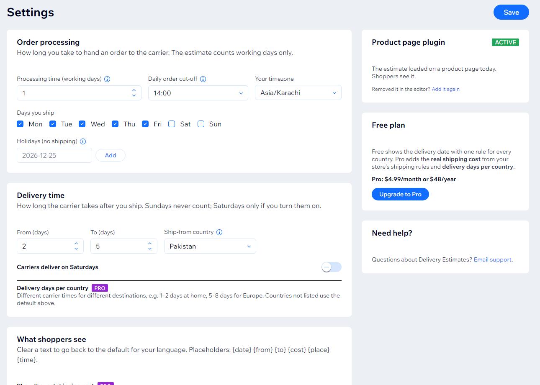Image resolution: width=540 pixels, height=385 pixels.
Task: Click the Holidays info icon
Action: tap(83, 141)
